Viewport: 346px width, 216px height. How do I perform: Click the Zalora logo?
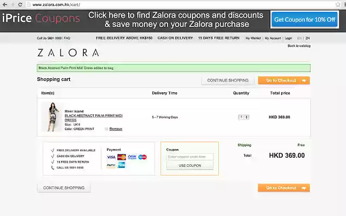(68, 53)
